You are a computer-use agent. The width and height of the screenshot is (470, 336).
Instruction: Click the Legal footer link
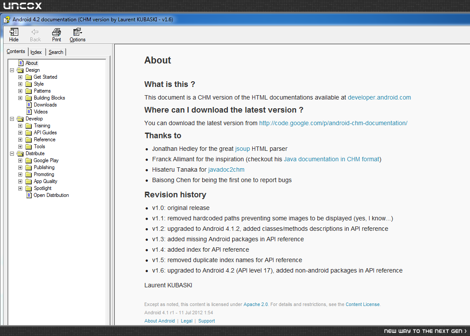pyautogui.click(x=187, y=321)
